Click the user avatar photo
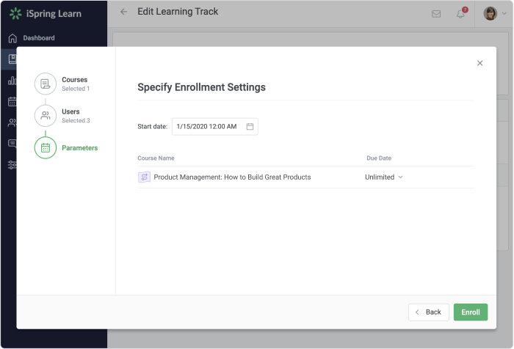 (x=490, y=13)
